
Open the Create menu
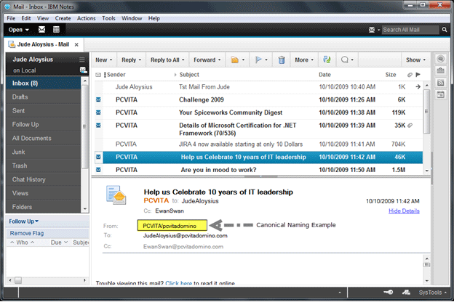63,18
